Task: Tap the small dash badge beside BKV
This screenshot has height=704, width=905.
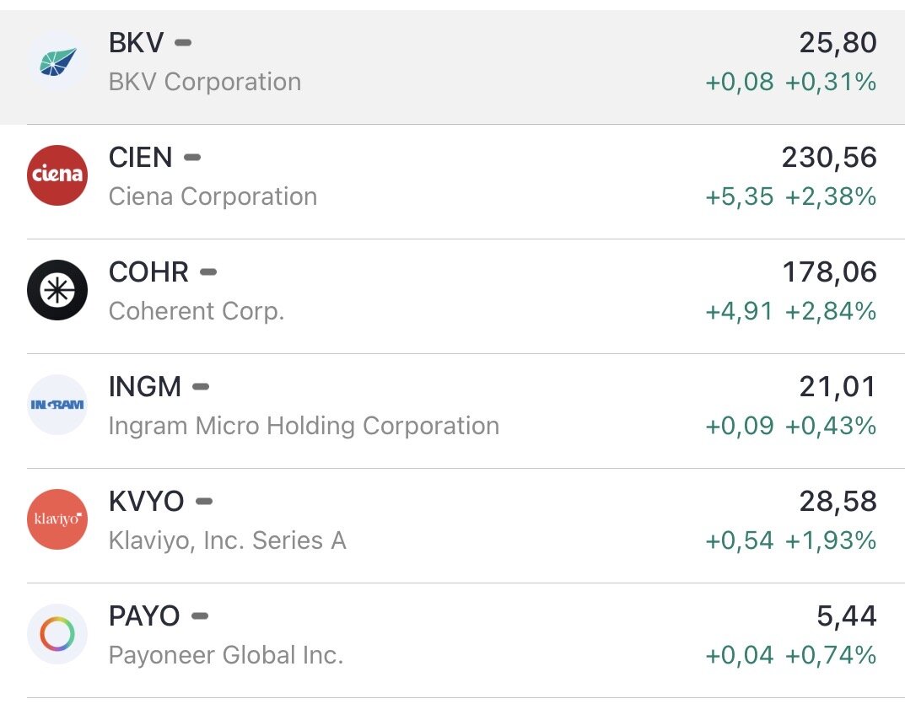Action: click(x=183, y=42)
